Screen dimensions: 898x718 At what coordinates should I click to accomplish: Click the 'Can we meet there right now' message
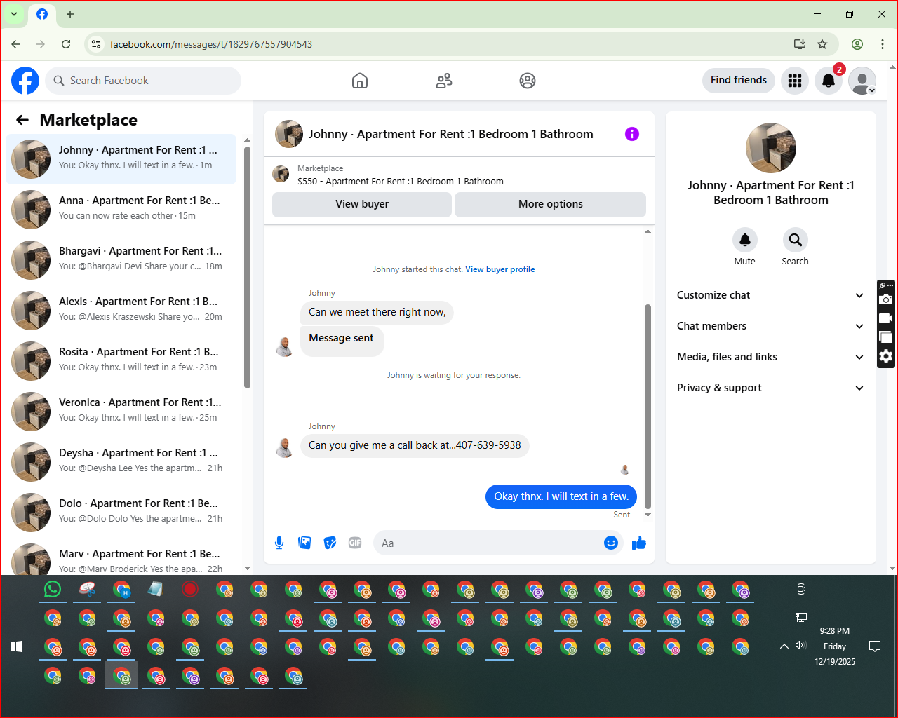click(x=377, y=312)
